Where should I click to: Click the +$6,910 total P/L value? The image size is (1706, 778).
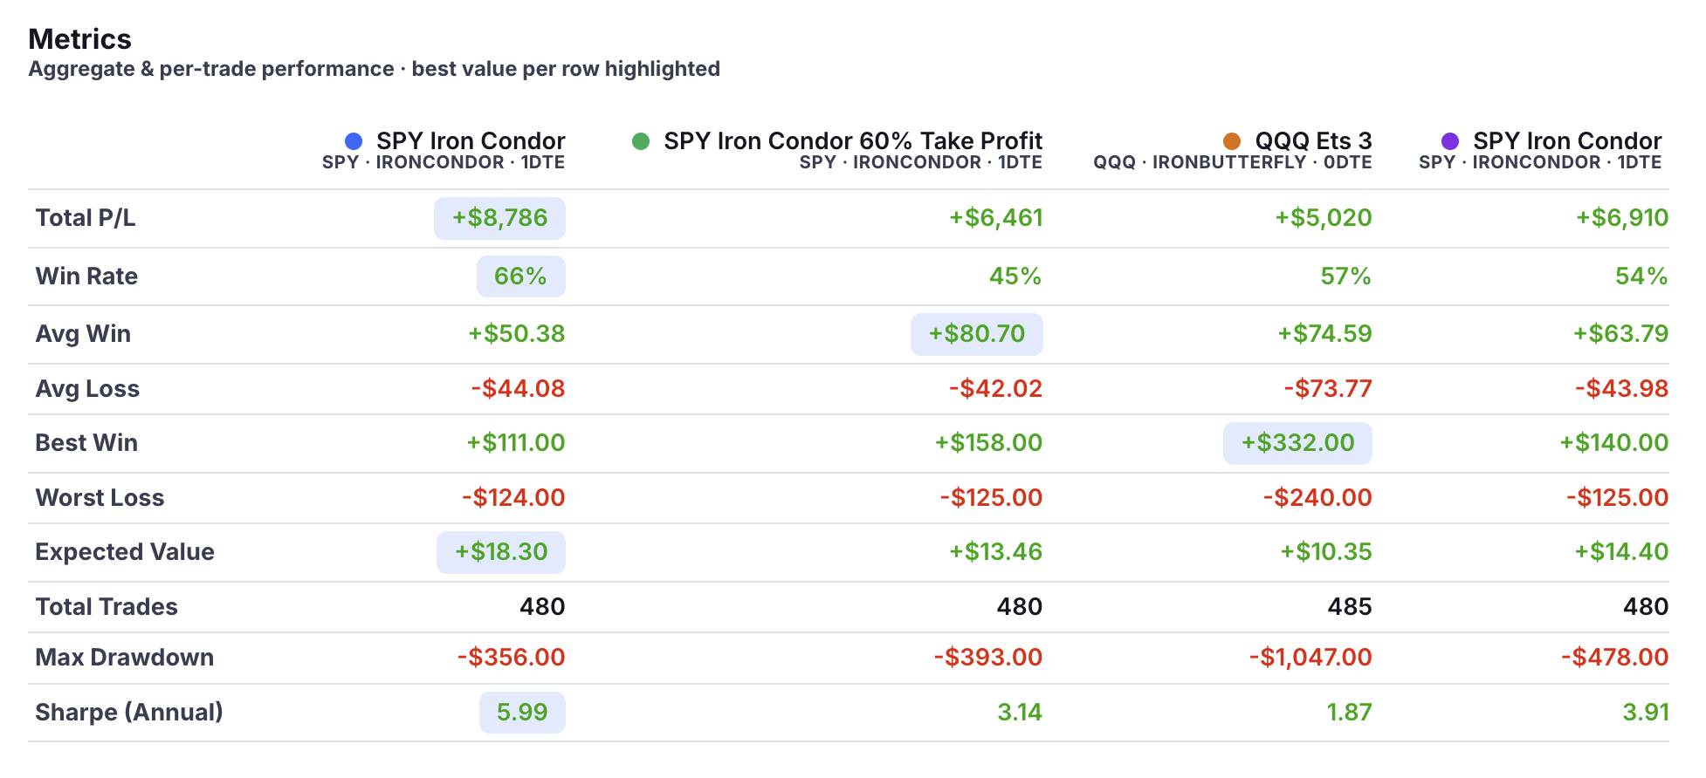1622,218
